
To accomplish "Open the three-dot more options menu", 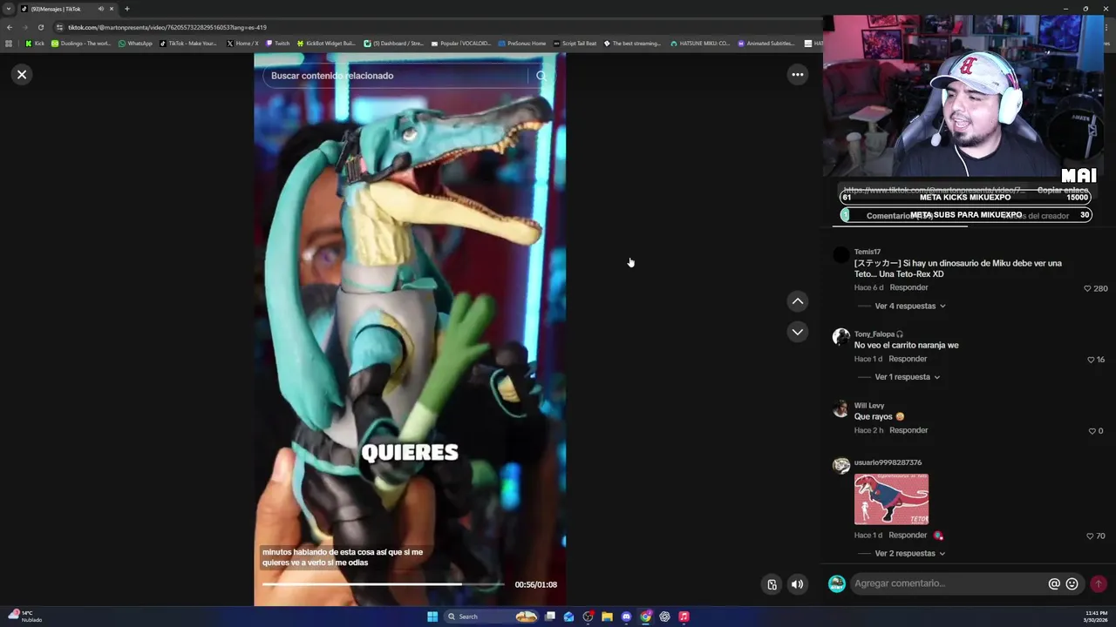I will click(x=797, y=75).
